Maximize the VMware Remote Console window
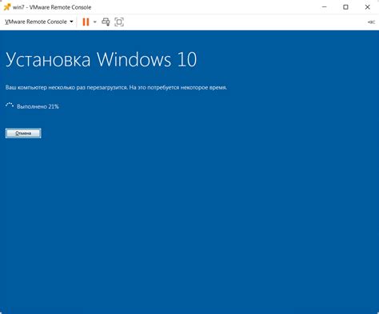 [345, 7]
